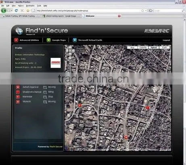Open the Bookmarks menu
The width and height of the screenshot is (186, 165).
[x=30, y=6]
